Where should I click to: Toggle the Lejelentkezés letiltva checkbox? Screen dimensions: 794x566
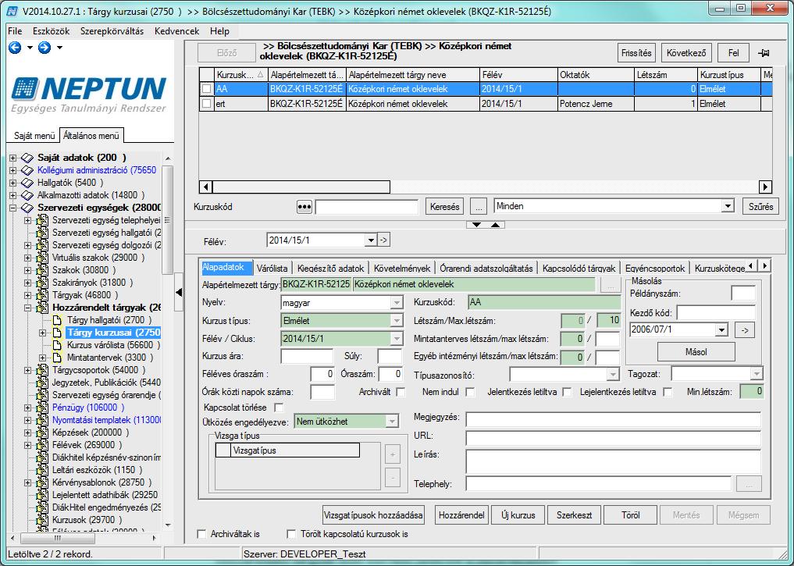[668, 393]
